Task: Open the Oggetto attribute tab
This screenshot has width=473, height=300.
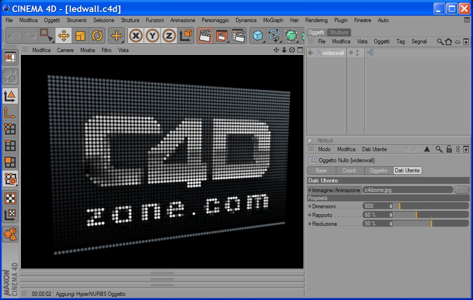Action: coord(378,171)
